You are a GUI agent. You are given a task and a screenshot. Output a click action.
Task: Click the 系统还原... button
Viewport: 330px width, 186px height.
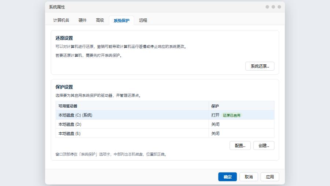coord(260,66)
